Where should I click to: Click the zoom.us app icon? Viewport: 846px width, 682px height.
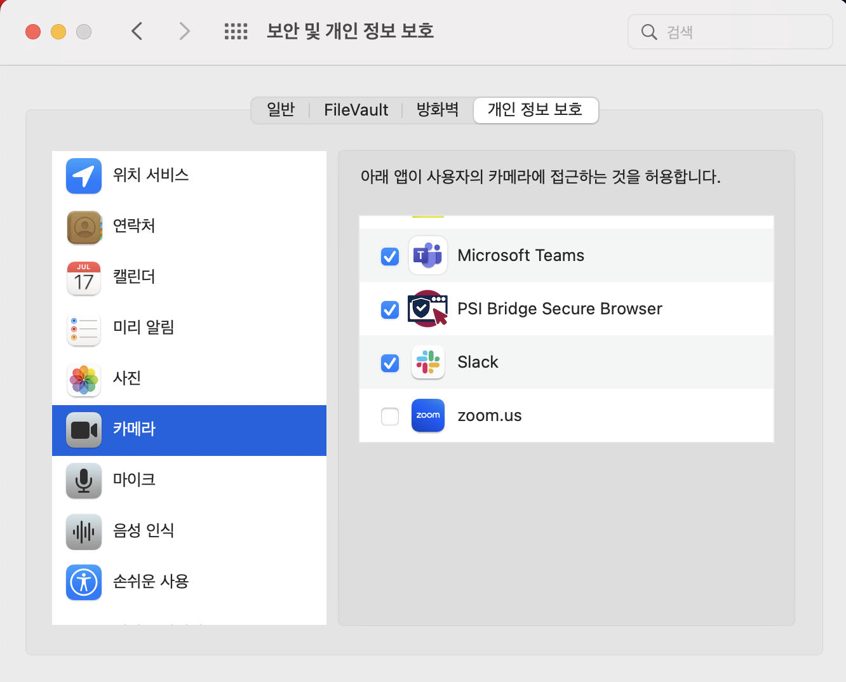(428, 415)
